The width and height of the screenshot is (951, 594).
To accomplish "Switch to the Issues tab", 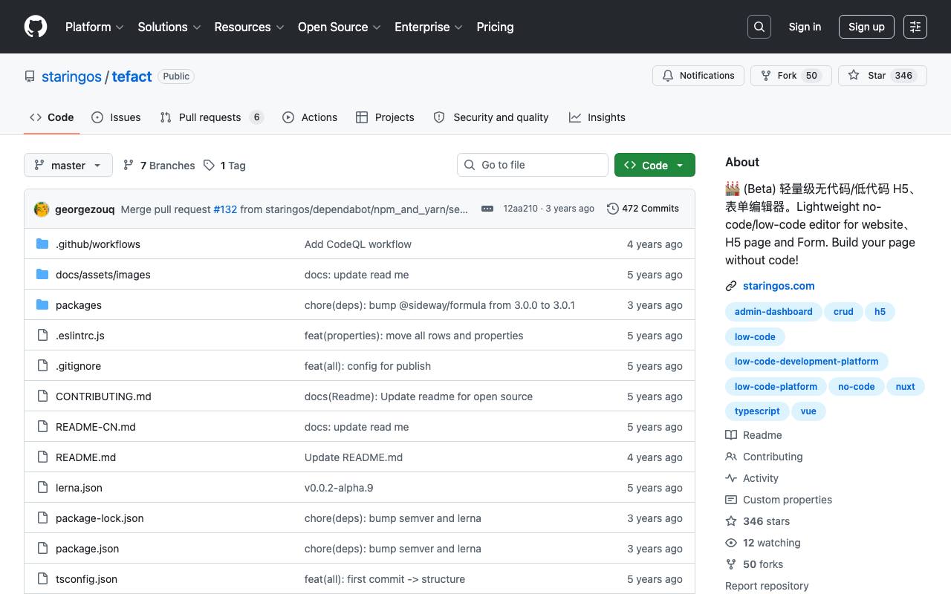I will pos(116,117).
